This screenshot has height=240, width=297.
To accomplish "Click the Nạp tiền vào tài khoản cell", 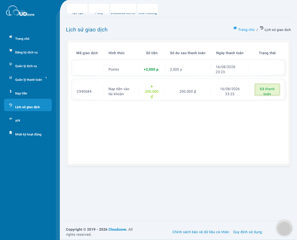I will [x=119, y=91].
